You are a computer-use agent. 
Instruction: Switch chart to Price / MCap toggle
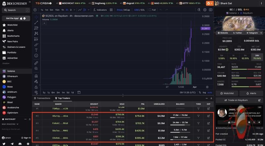[x=123, y=10]
